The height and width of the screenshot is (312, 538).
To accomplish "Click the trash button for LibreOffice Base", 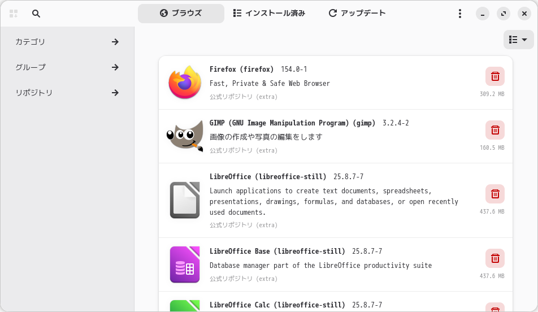I will coord(495,258).
